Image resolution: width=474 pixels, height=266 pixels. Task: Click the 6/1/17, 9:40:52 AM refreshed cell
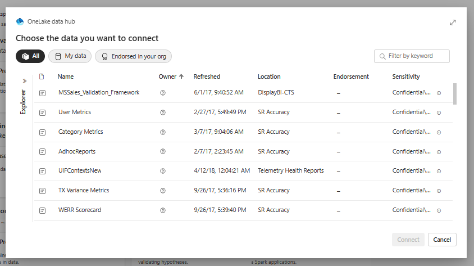(x=218, y=92)
